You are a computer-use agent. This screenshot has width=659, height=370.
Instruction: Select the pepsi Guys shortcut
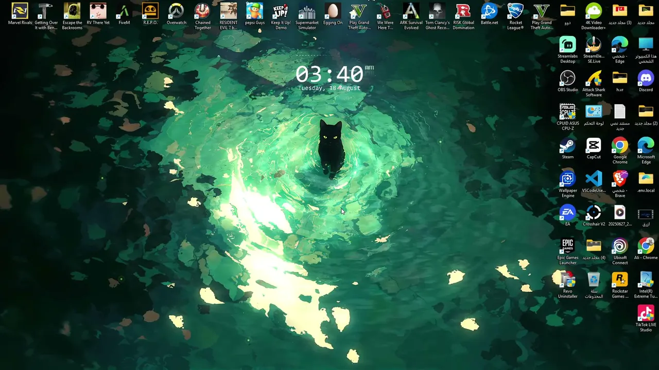(x=254, y=15)
